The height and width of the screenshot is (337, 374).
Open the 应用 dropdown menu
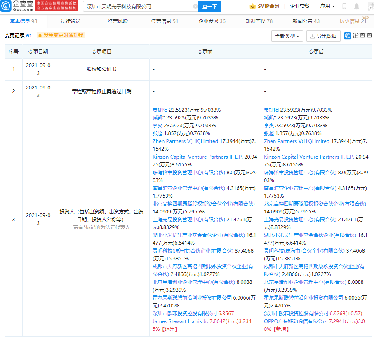click(327, 6)
